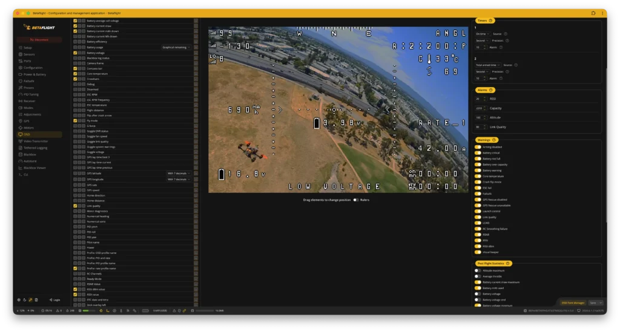Click the Login button

click(54, 300)
